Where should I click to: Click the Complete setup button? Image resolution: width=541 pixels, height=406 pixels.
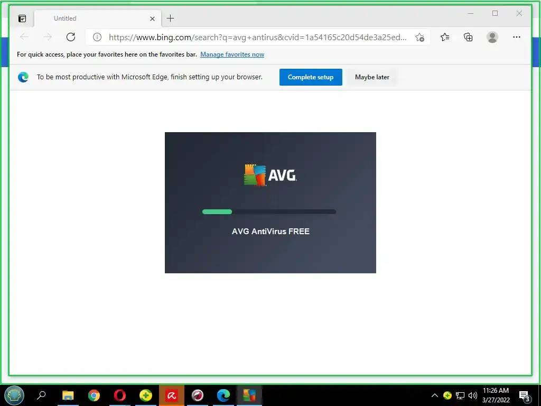[x=311, y=77]
